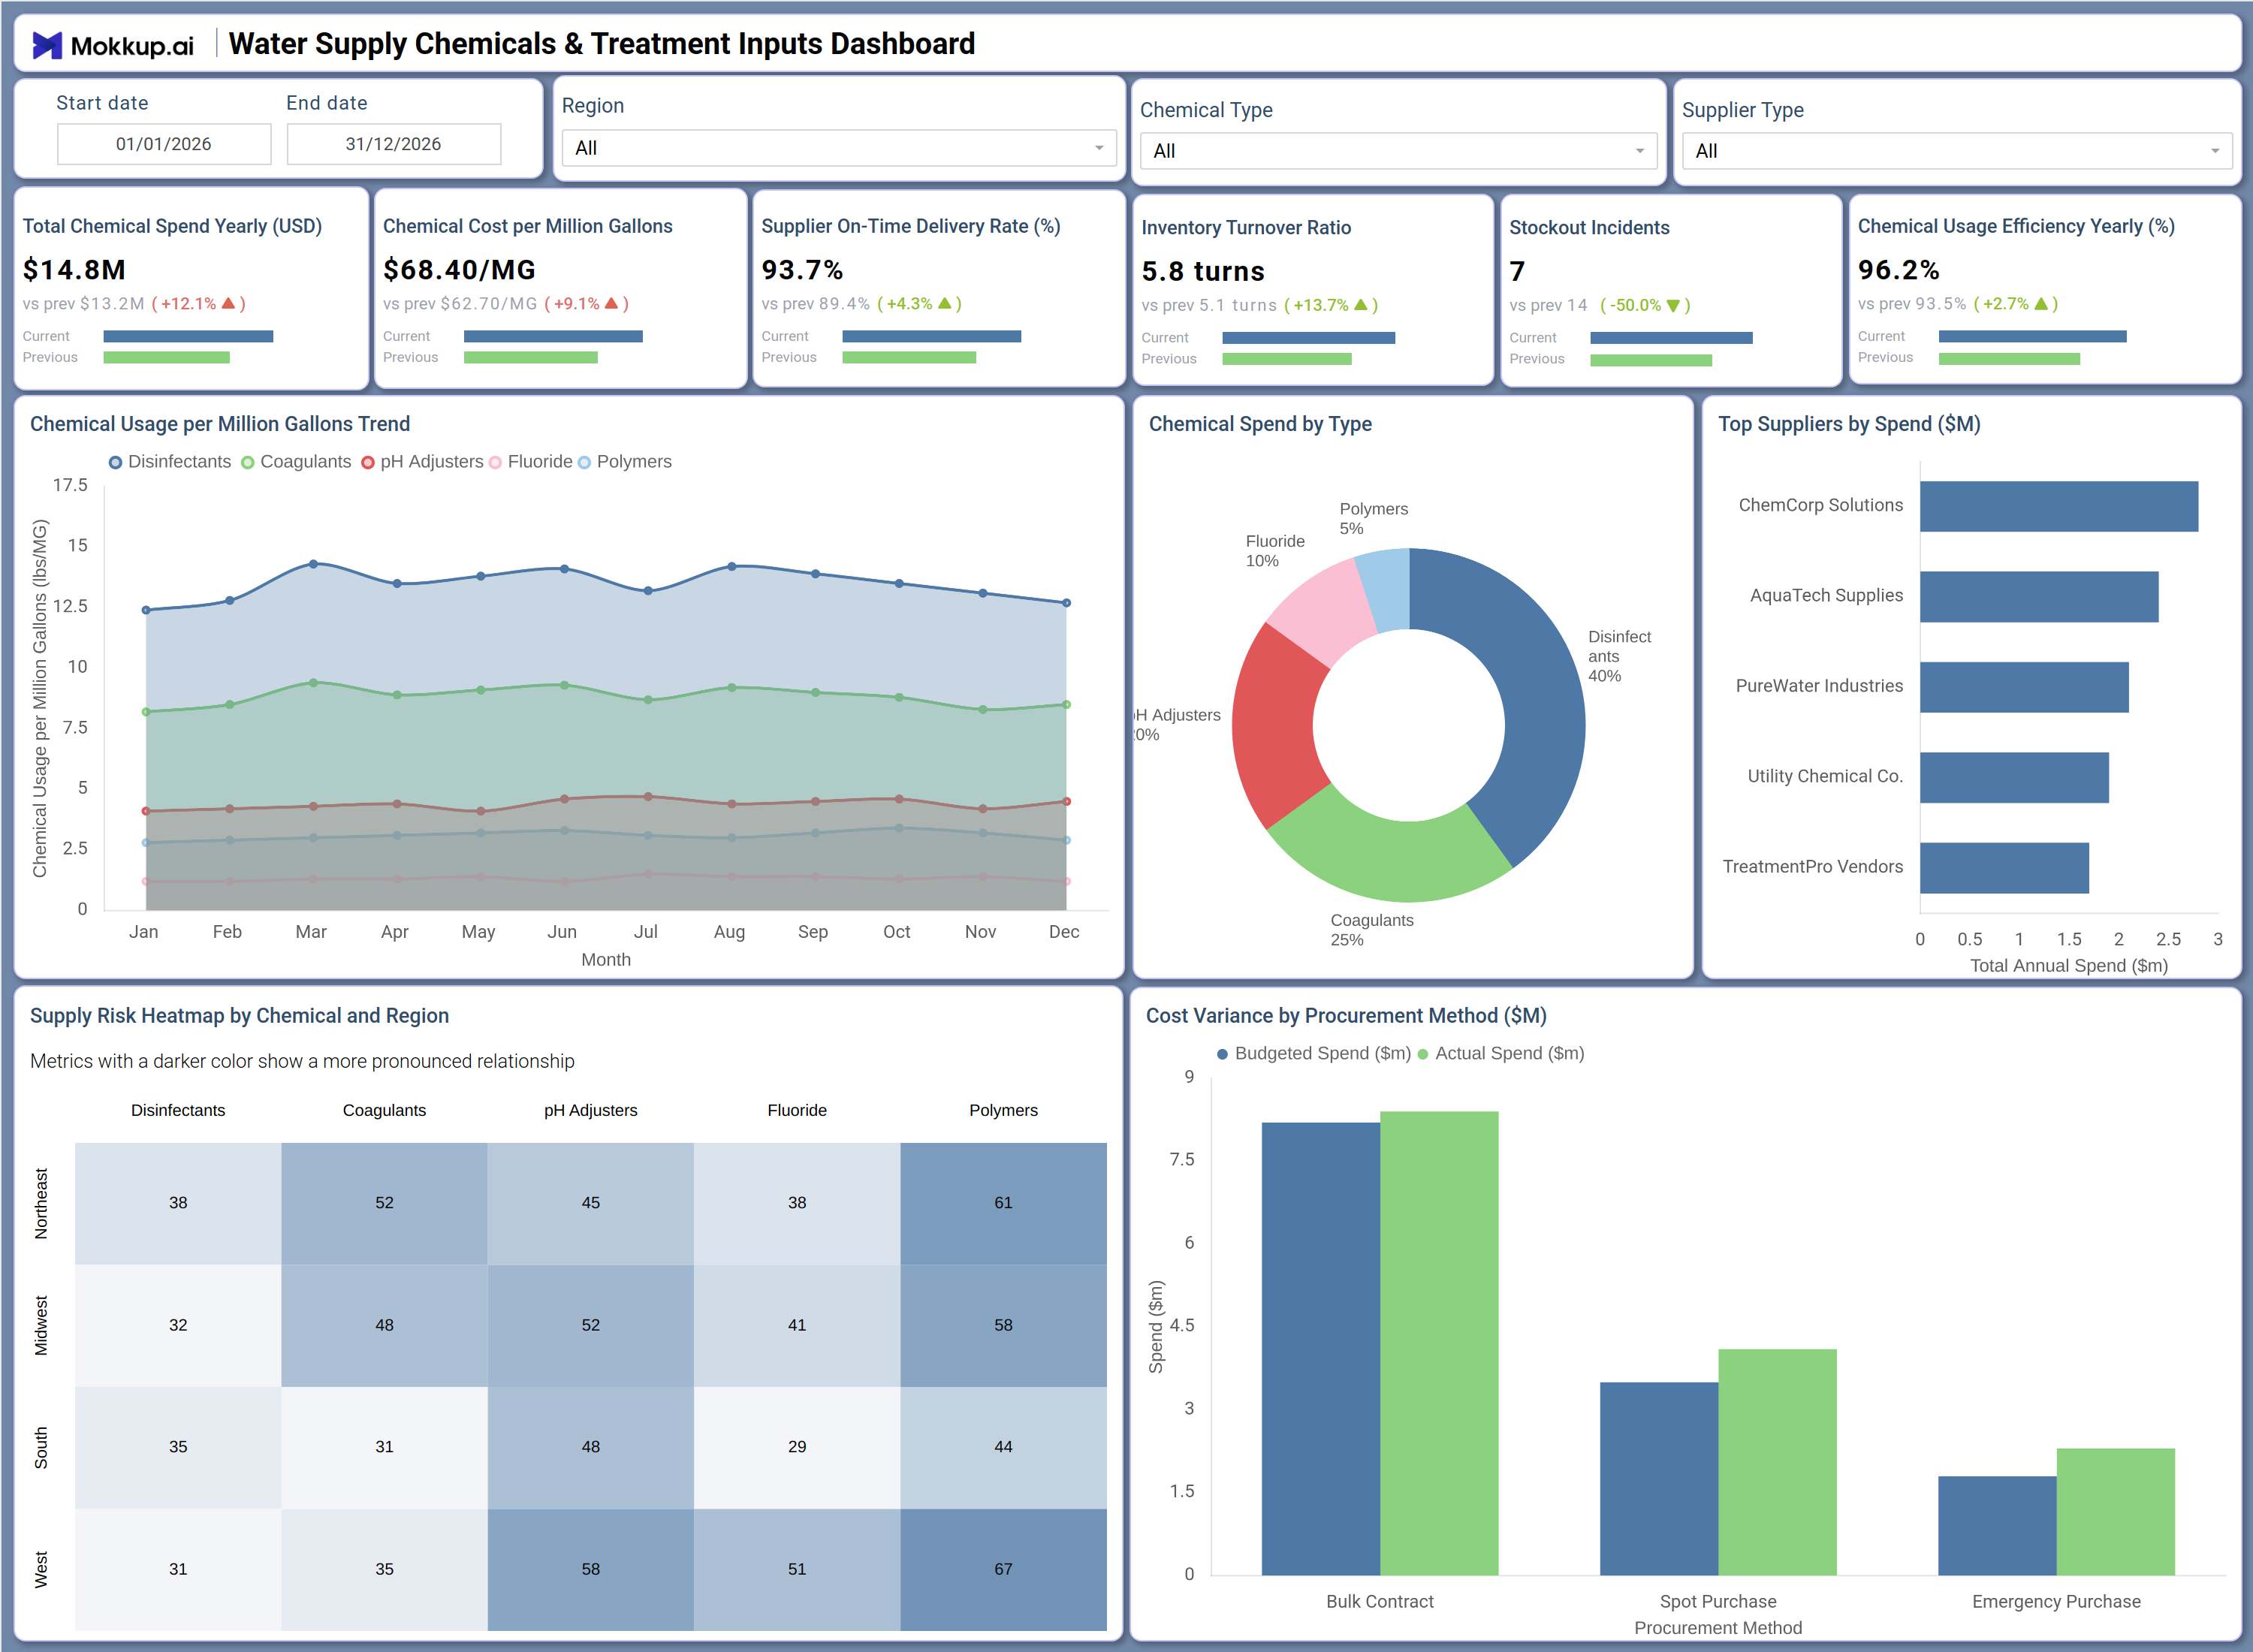Click the 5.8 turns inventory value
The height and width of the screenshot is (1652, 2253).
(1203, 272)
